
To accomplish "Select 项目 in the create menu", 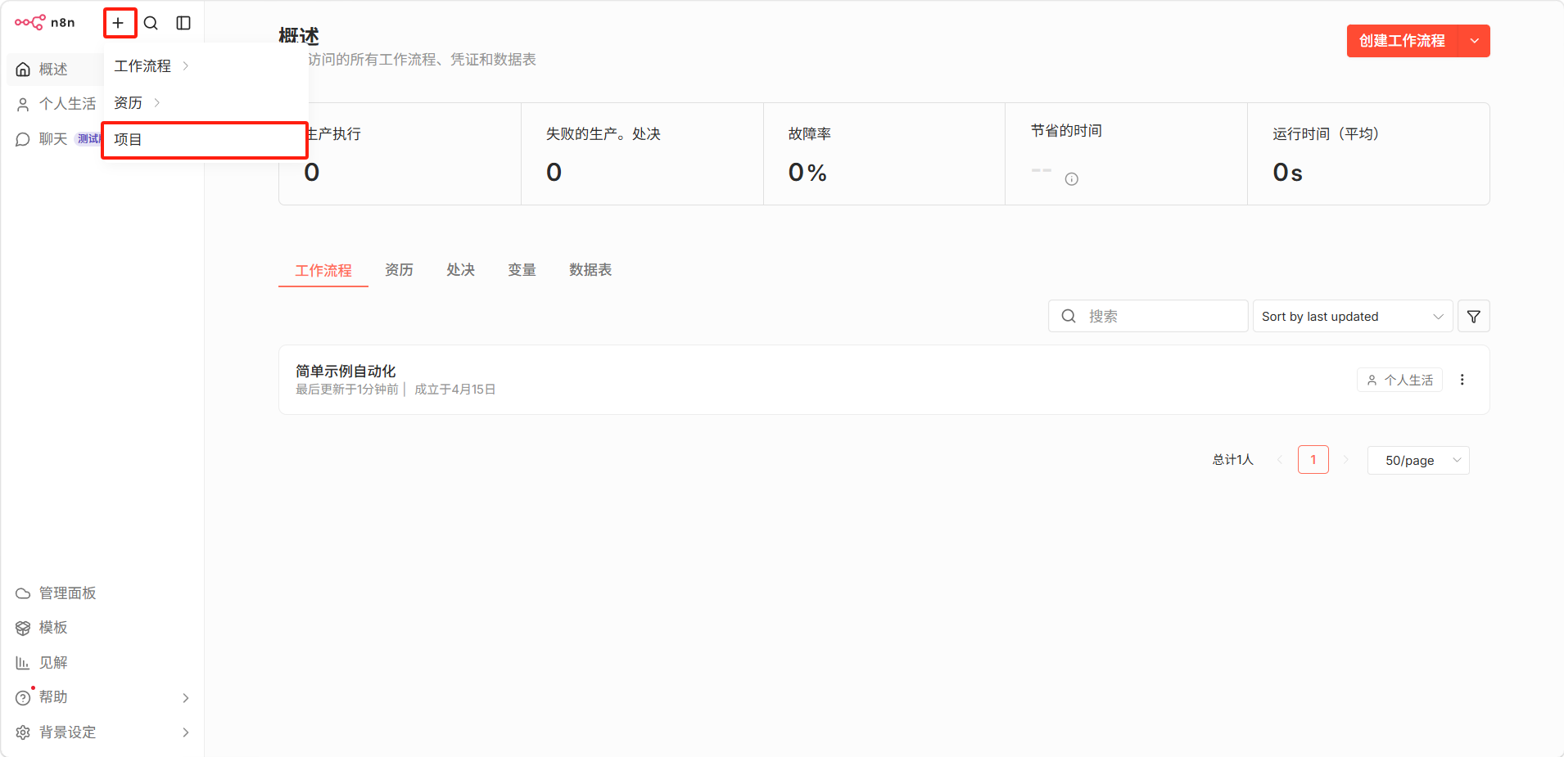I will click(205, 140).
